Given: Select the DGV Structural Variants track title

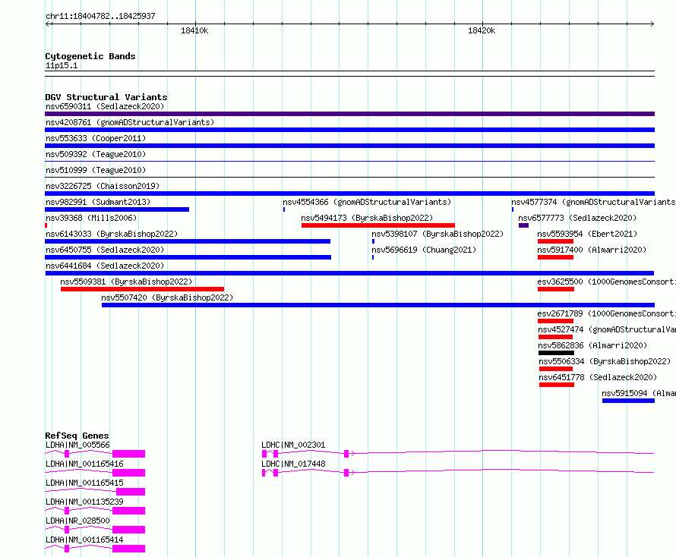Looking at the screenshot, I should [x=106, y=97].
